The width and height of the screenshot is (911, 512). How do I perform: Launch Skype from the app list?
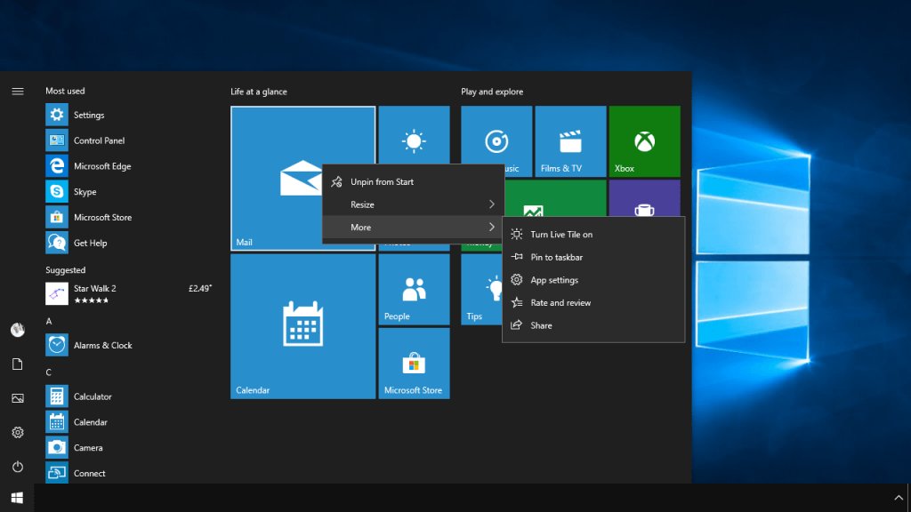coord(85,192)
